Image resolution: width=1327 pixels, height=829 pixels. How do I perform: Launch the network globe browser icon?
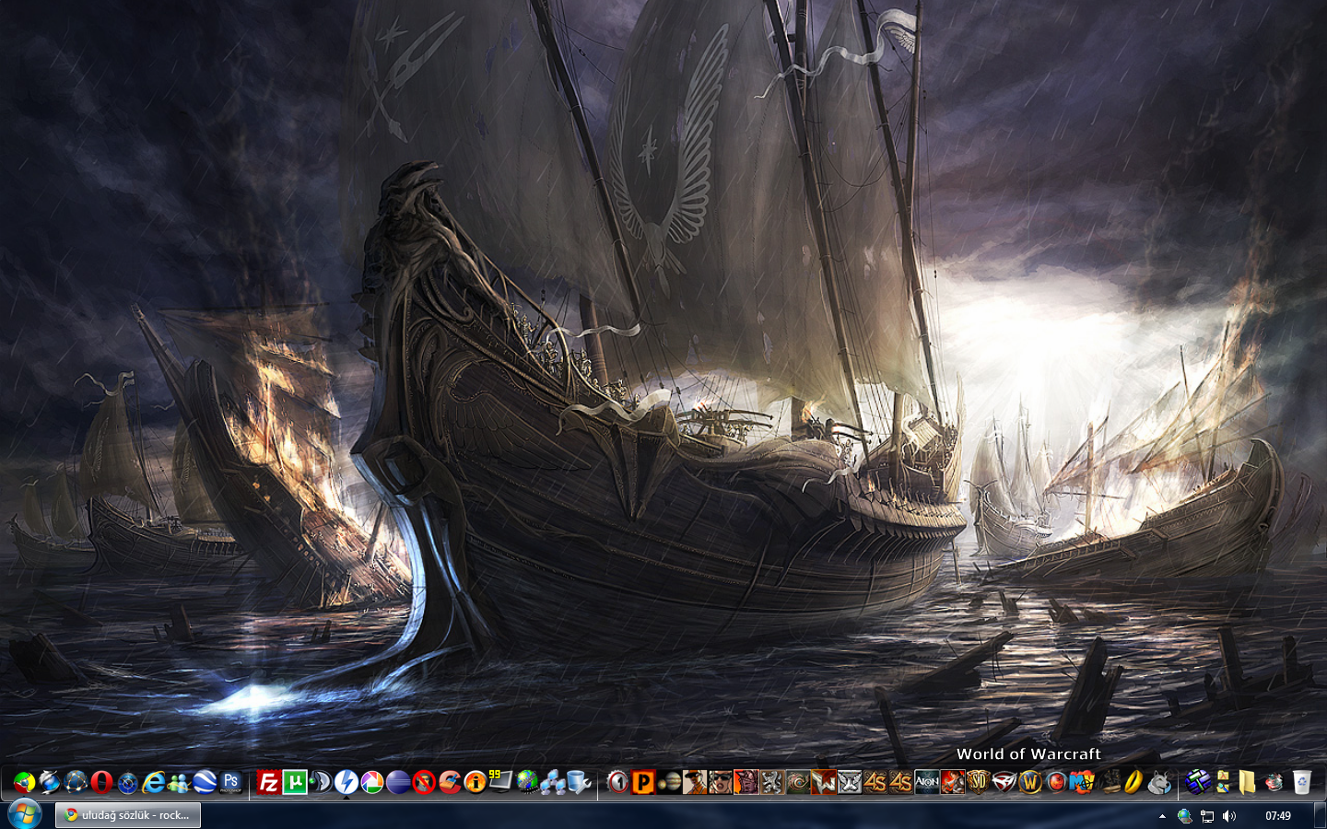76,783
